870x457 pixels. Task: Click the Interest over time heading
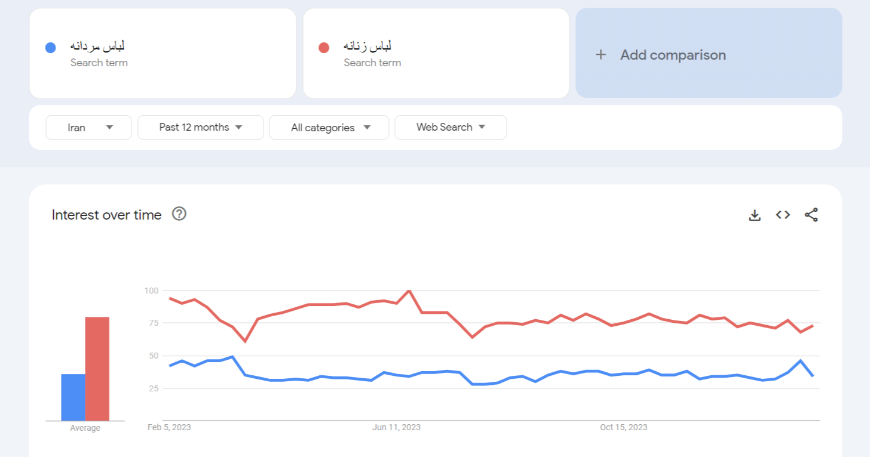pyautogui.click(x=106, y=215)
